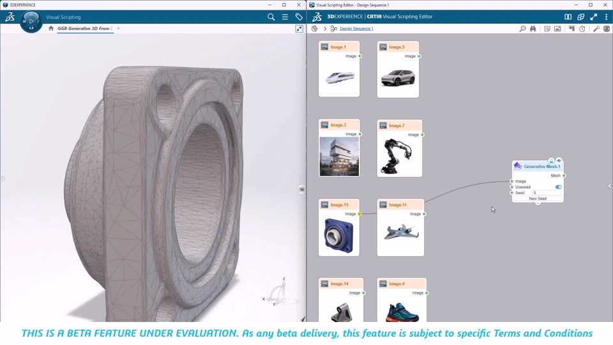Click the robot arm thumbnail in Image.7

click(x=397, y=156)
